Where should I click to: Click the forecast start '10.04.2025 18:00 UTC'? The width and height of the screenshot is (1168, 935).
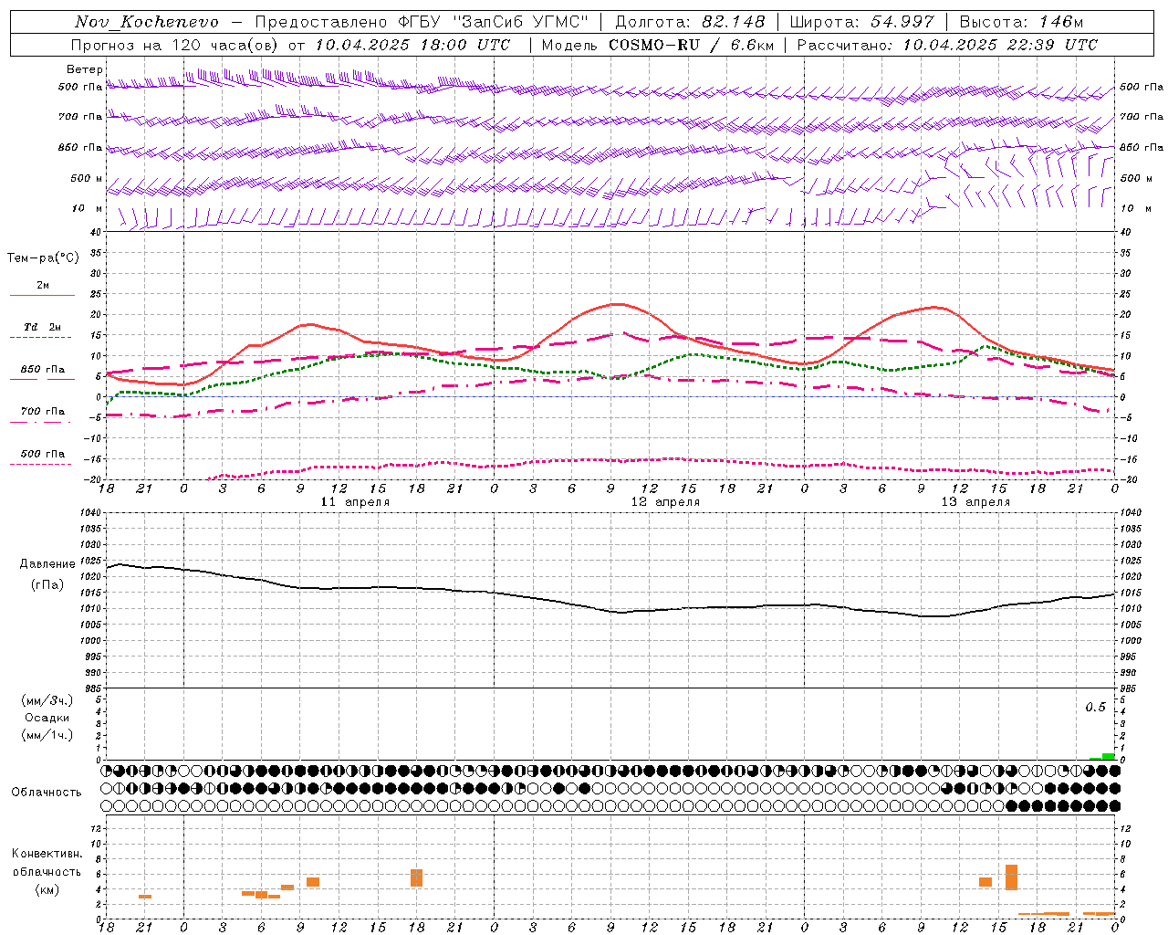click(x=412, y=44)
